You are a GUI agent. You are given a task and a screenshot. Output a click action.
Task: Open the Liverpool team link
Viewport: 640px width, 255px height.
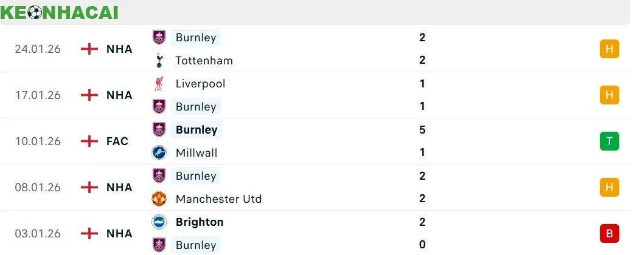click(x=200, y=84)
